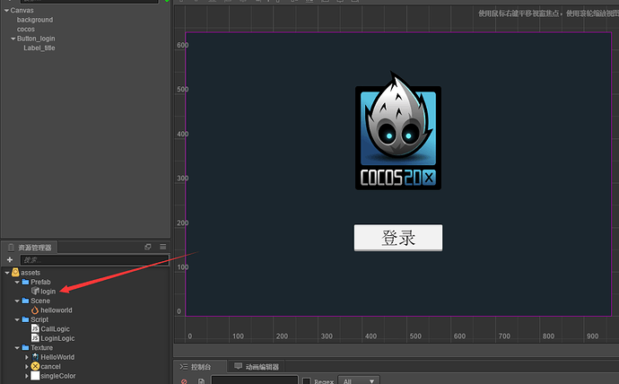Collapse the Canvas node in hierarchy
The image size is (619, 384).
pyautogui.click(x=6, y=10)
